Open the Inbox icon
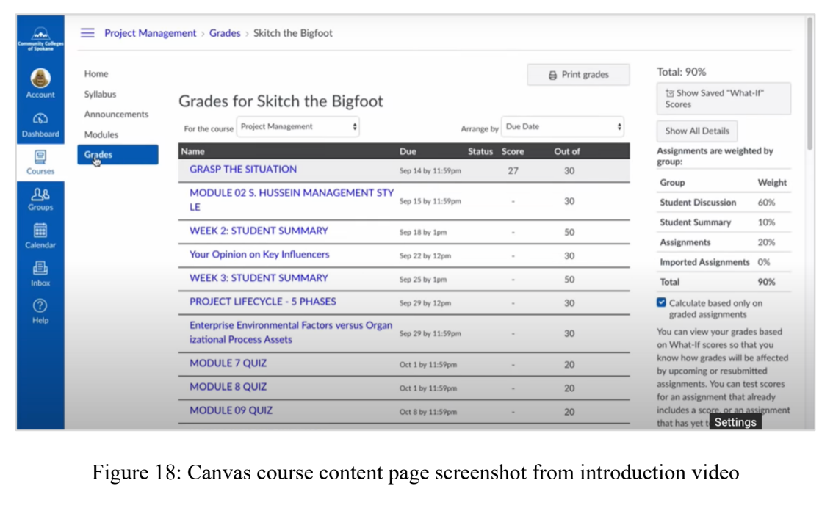Screen dimensions: 833x508 40,267
